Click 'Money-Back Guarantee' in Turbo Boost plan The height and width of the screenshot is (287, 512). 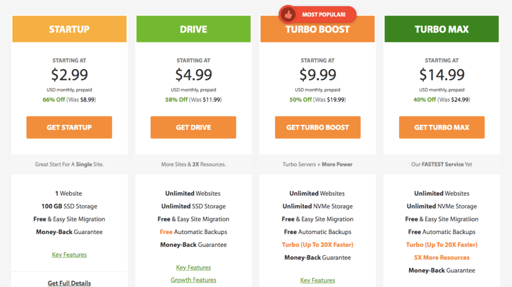pos(317,257)
